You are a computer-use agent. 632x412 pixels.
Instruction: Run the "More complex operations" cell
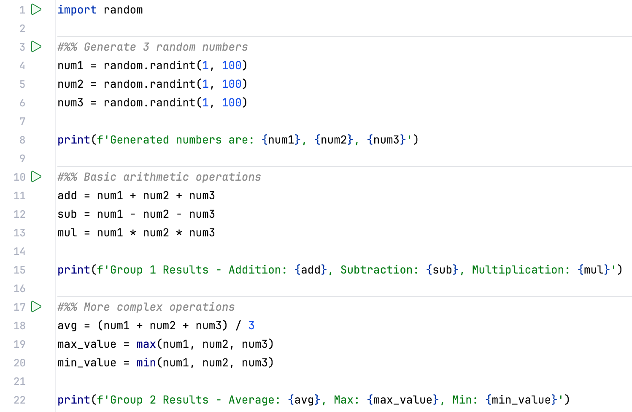(36, 307)
